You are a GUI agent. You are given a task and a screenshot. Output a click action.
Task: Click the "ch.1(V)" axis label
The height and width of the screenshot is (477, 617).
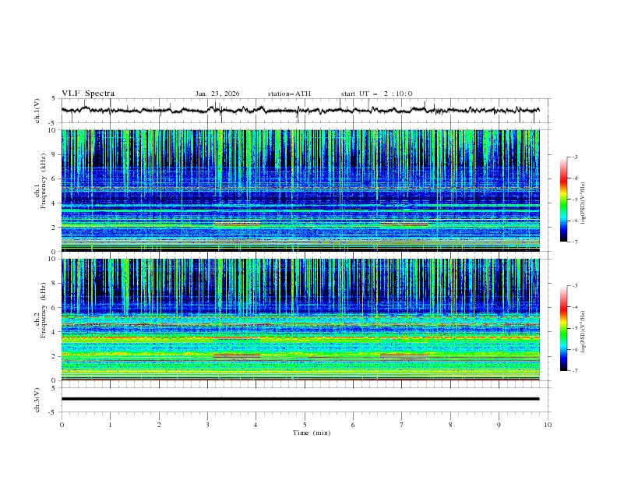(x=37, y=111)
